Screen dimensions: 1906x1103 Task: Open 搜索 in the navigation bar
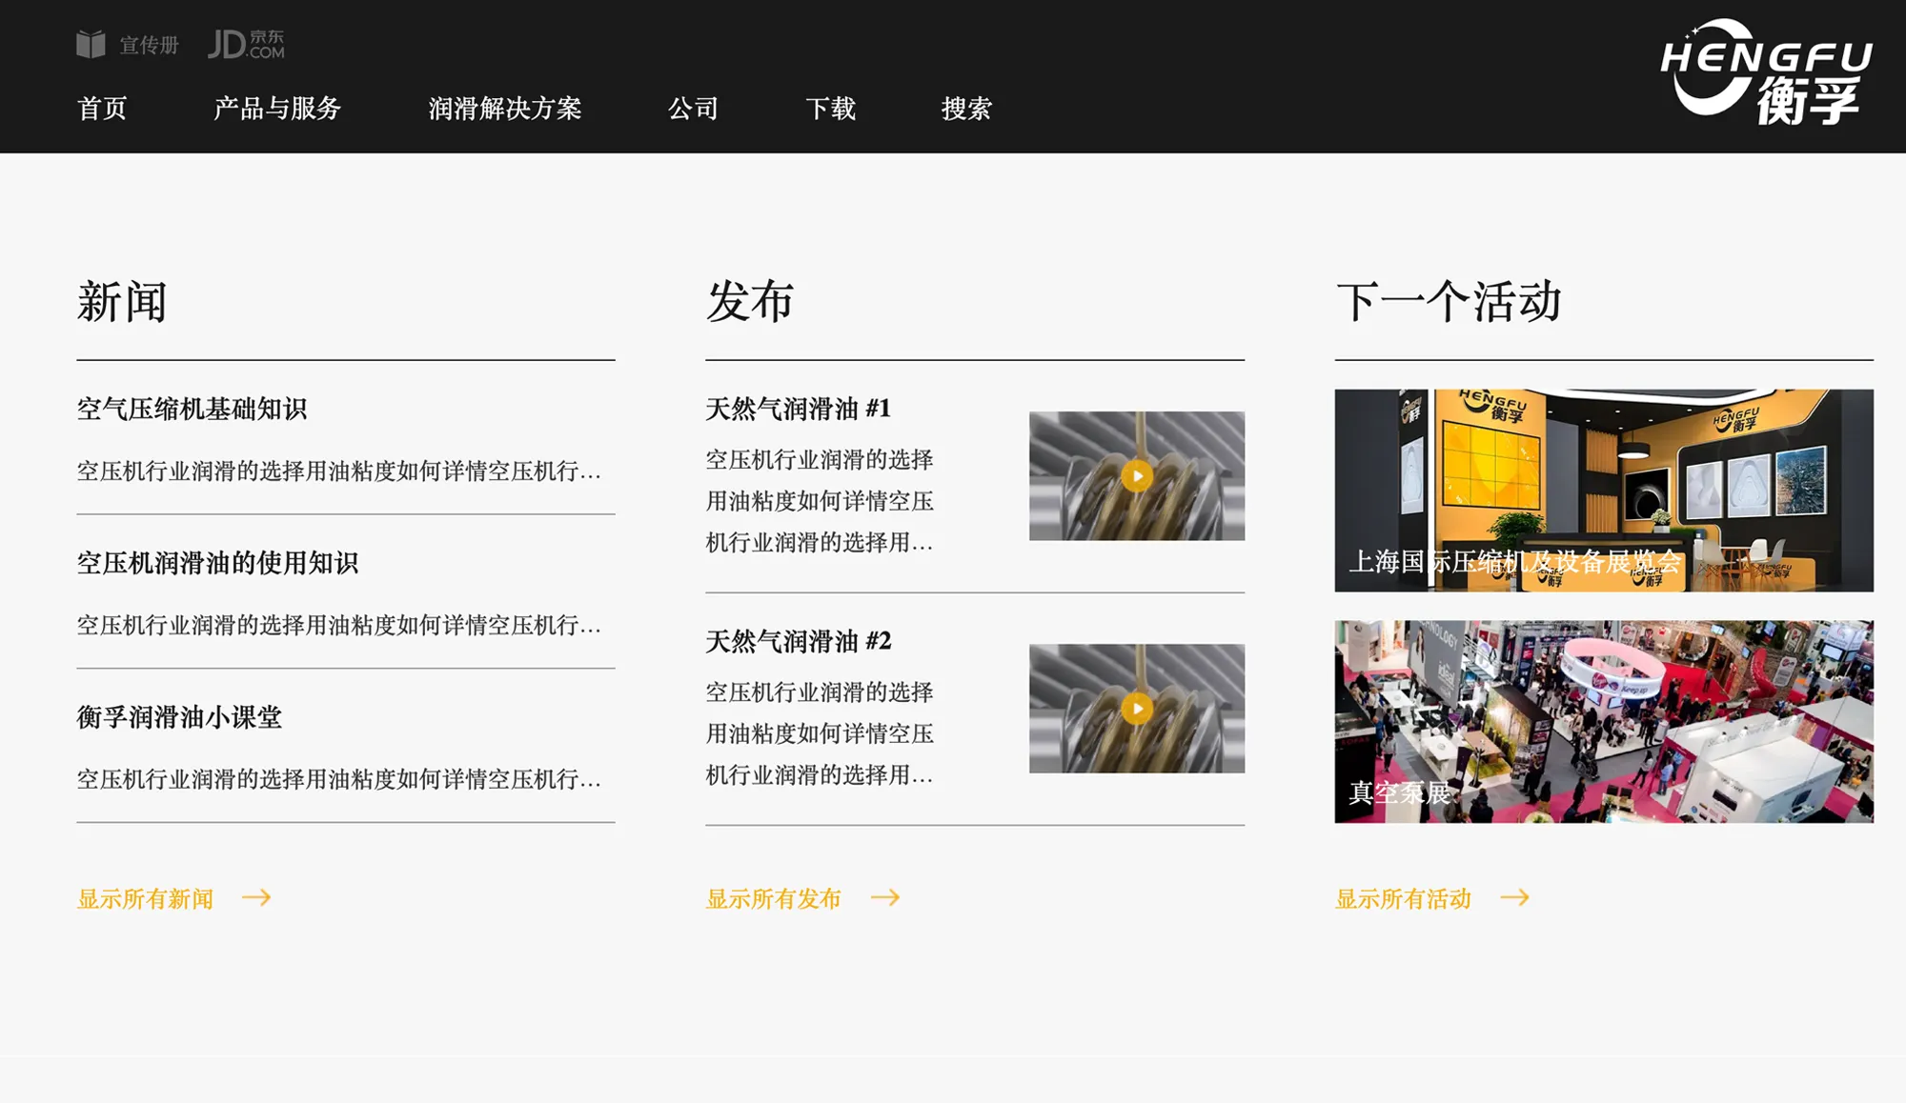966,109
